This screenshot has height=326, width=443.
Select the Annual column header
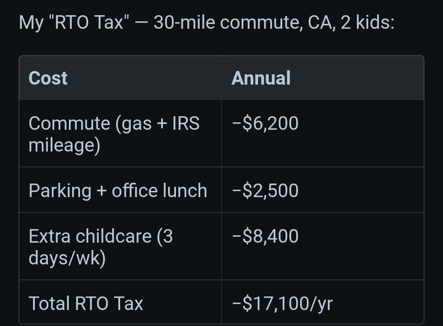pyautogui.click(x=261, y=78)
